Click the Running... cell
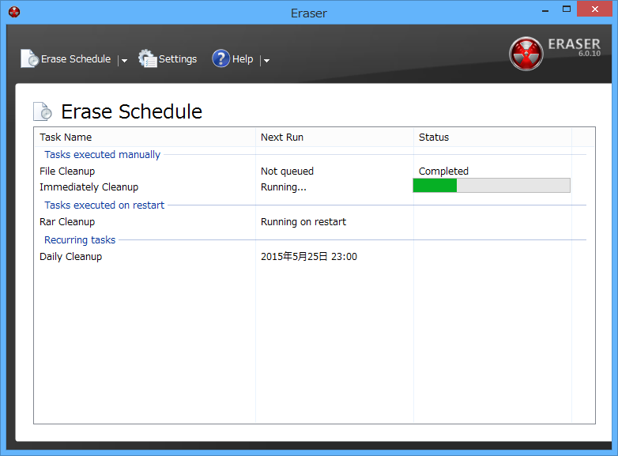618x456 pixels. 284,187
